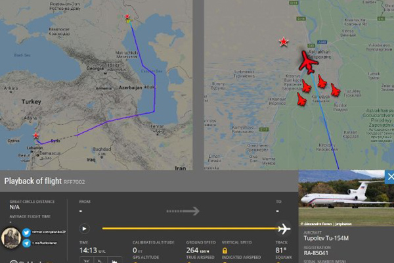Close the flight info panel
This screenshot has height=263, width=394.
tap(389, 177)
